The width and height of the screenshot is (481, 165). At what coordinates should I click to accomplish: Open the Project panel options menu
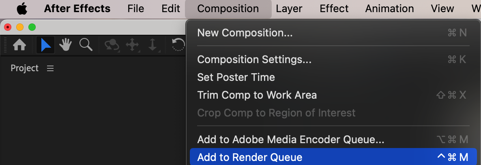[x=50, y=68]
